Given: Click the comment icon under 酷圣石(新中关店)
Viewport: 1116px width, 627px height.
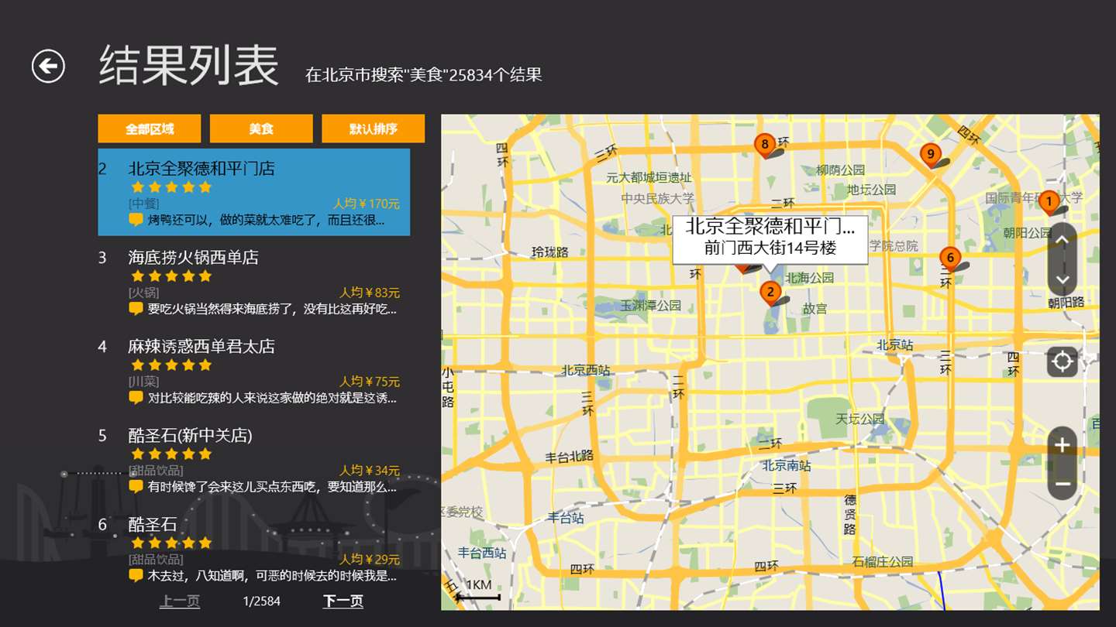Looking at the screenshot, I should 136,487.
